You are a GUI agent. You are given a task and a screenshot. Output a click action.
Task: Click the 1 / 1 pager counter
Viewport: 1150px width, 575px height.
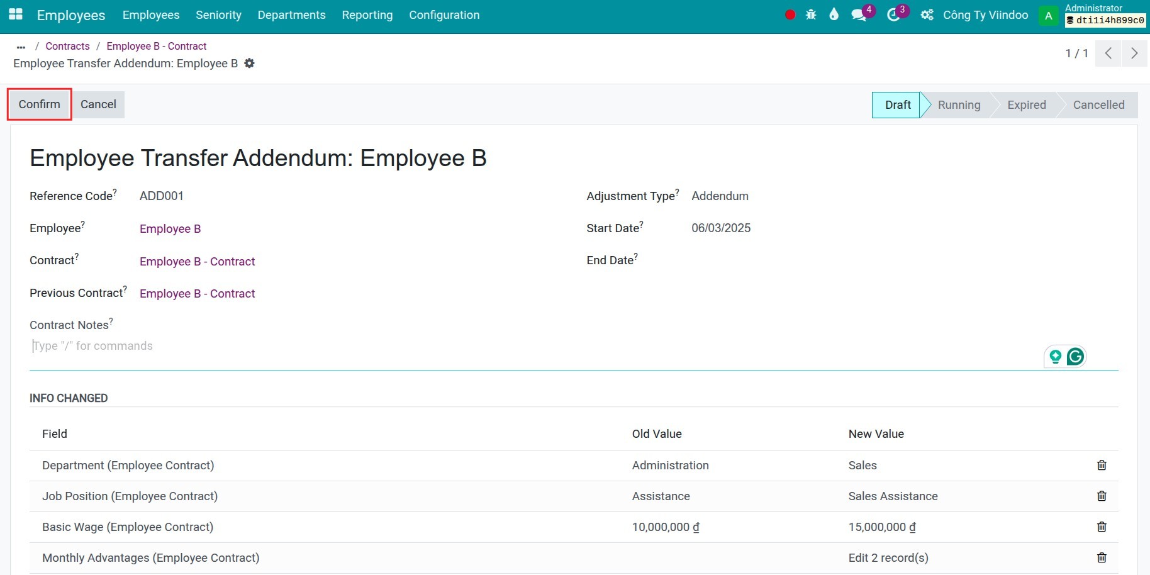[1076, 53]
